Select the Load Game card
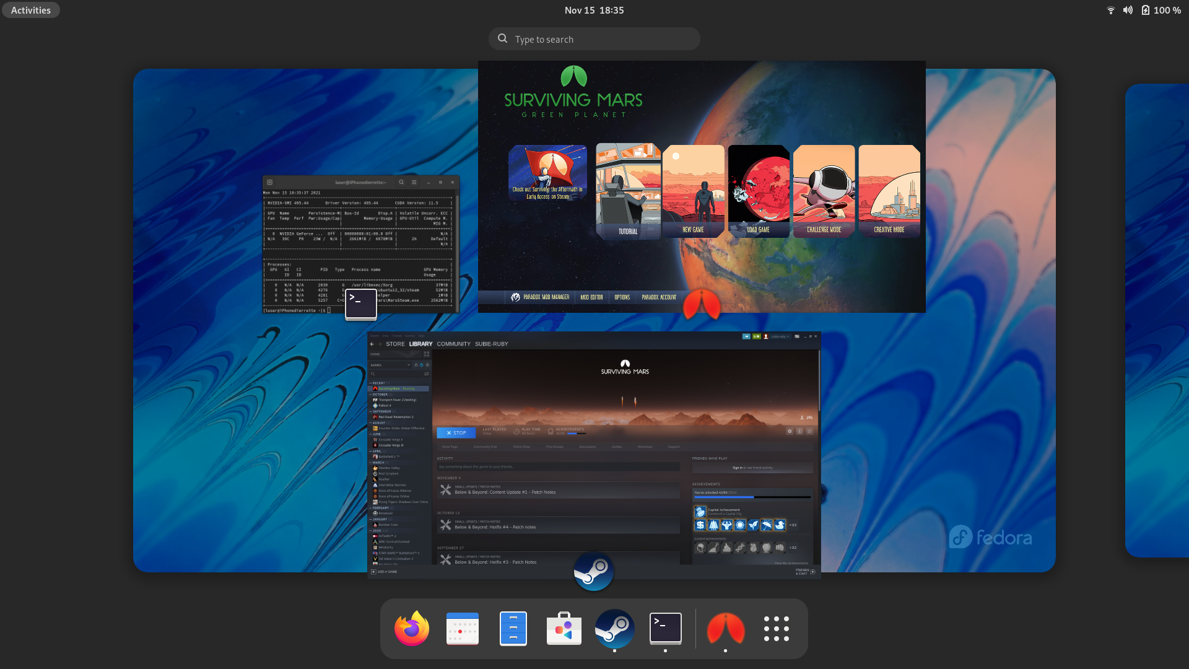The width and height of the screenshot is (1189, 669). pos(759,191)
